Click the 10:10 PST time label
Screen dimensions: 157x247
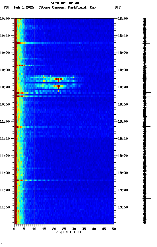coord(5,36)
